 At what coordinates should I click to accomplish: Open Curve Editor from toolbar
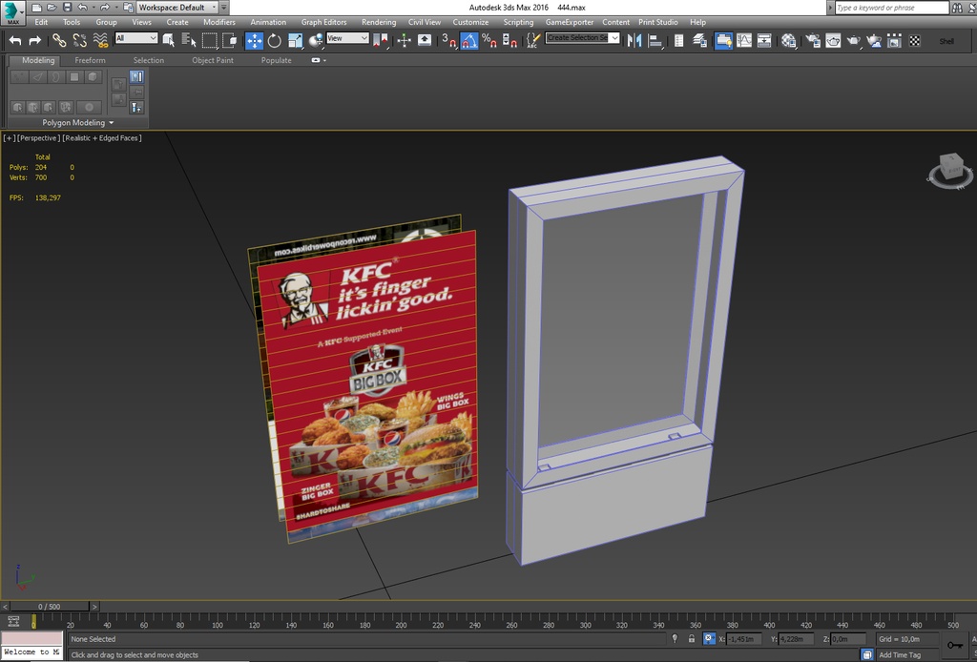743,40
